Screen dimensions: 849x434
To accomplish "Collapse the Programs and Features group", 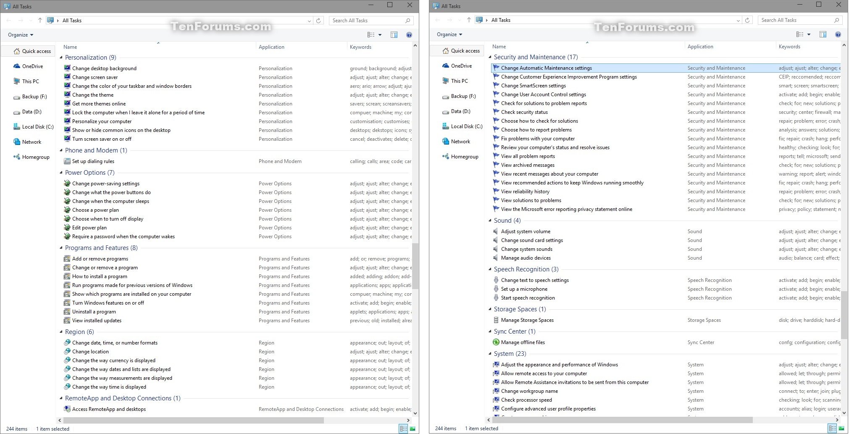I will pyautogui.click(x=61, y=248).
